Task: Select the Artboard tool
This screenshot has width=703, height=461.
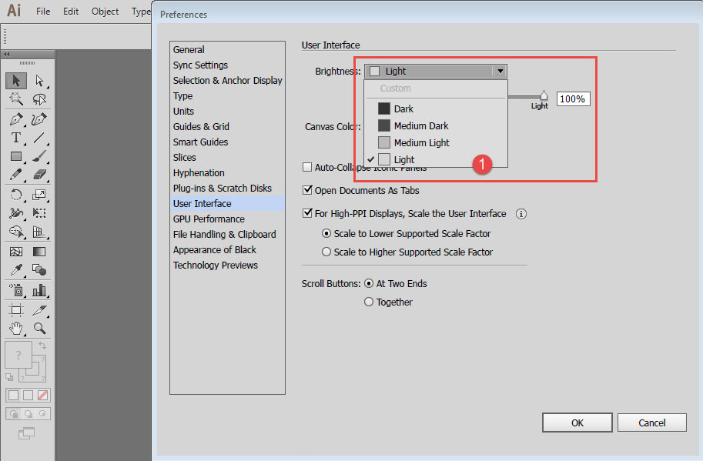Action: 16,310
